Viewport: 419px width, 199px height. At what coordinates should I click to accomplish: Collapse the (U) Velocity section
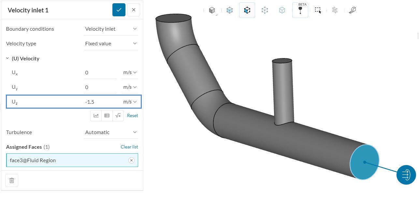(8, 59)
